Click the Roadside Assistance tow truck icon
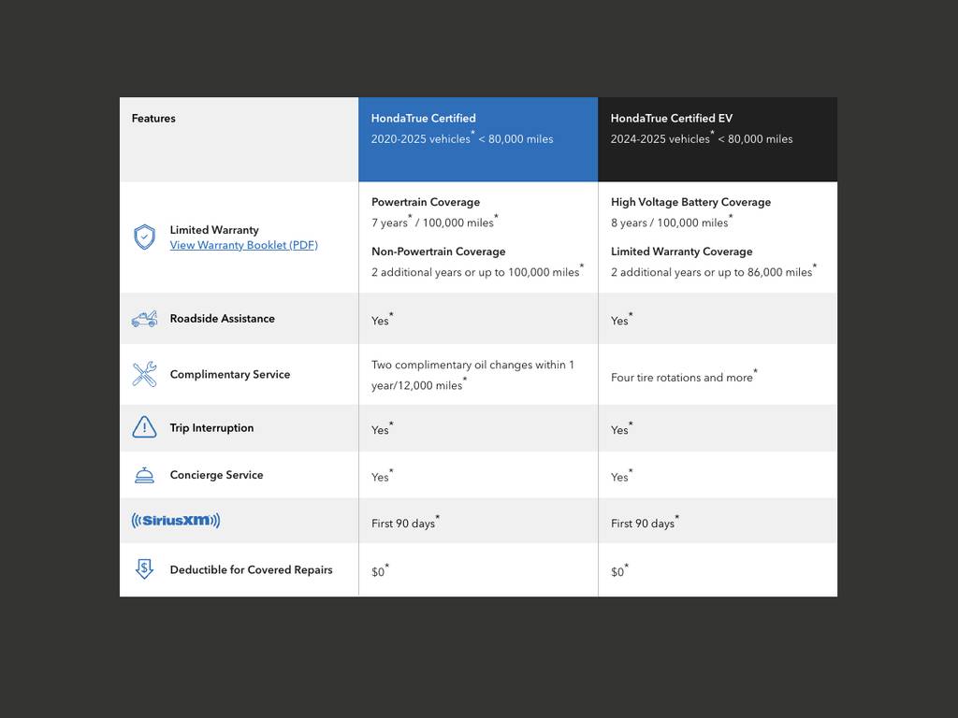The height and width of the screenshot is (718, 958). (x=144, y=319)
